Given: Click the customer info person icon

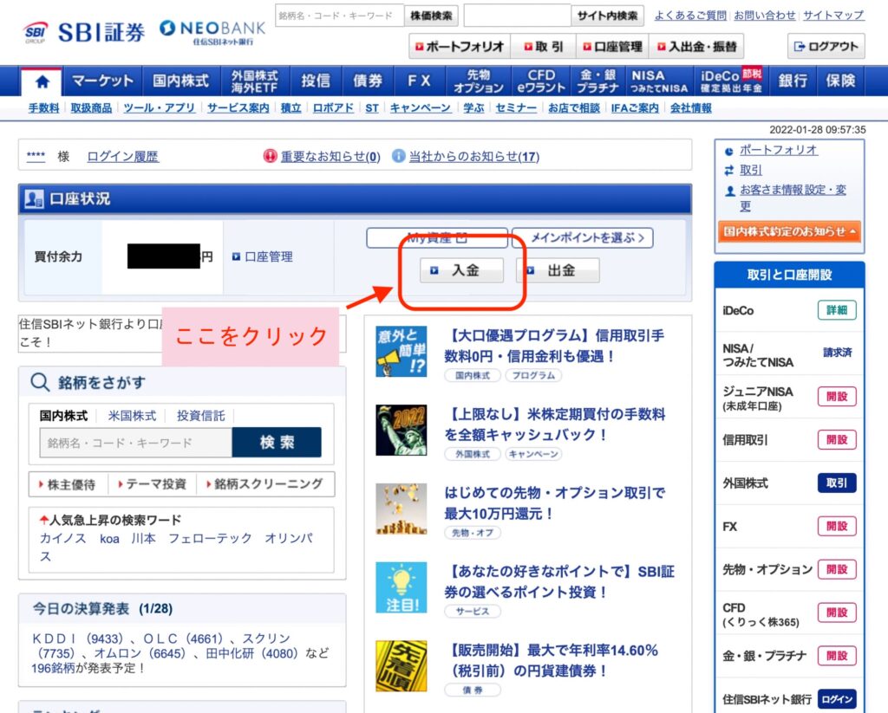Looking at the screenshot, I should click(730, 191).
